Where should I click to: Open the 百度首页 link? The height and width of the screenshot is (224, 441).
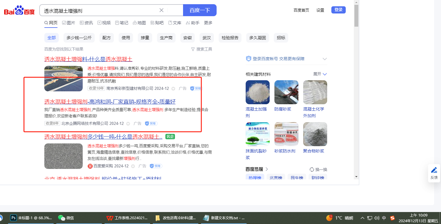[301, 10]
